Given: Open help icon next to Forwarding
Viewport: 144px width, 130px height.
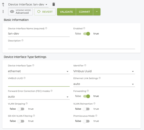Looking at the screenshot, I should [88, 91].
